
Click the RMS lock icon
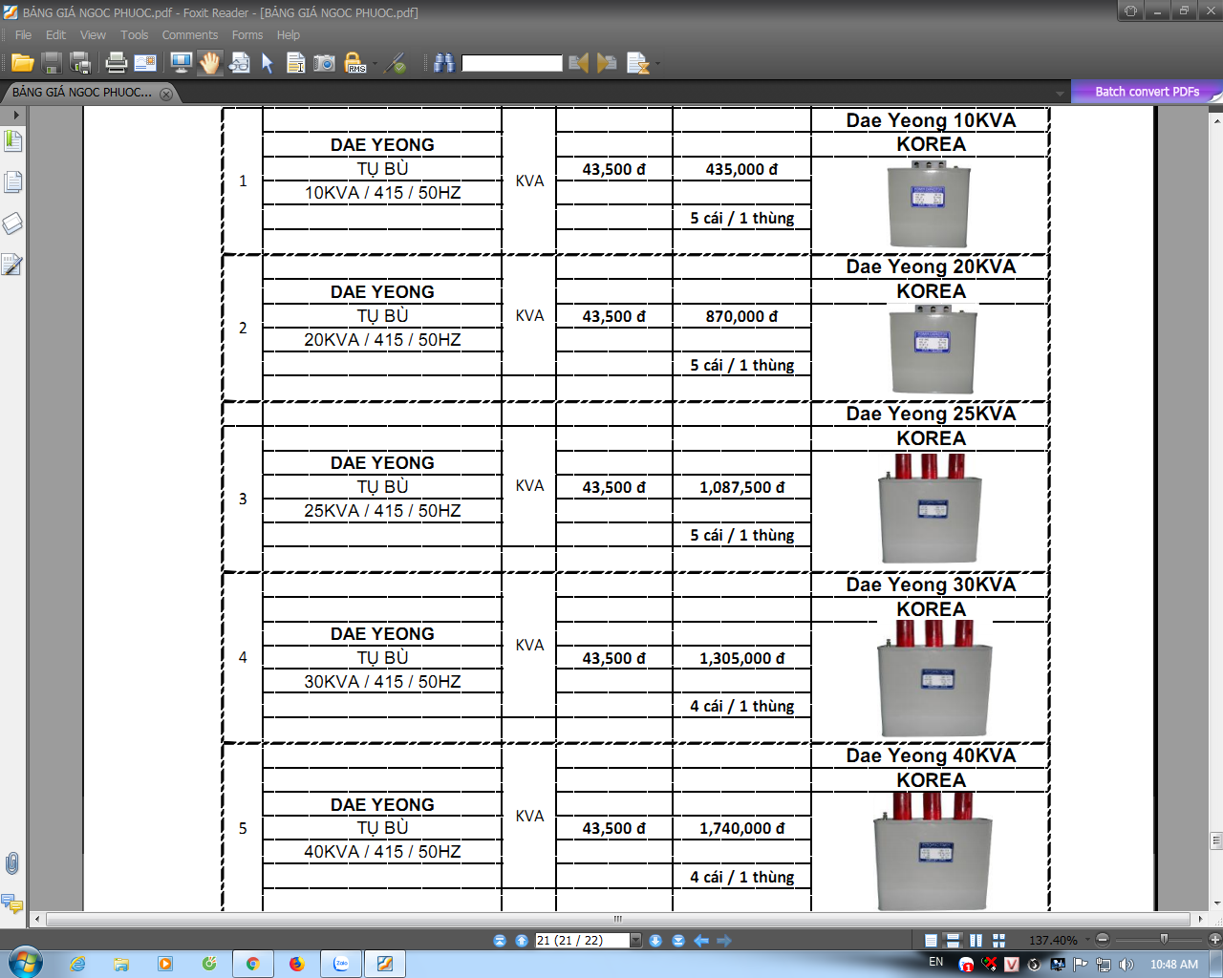[354, 63]
